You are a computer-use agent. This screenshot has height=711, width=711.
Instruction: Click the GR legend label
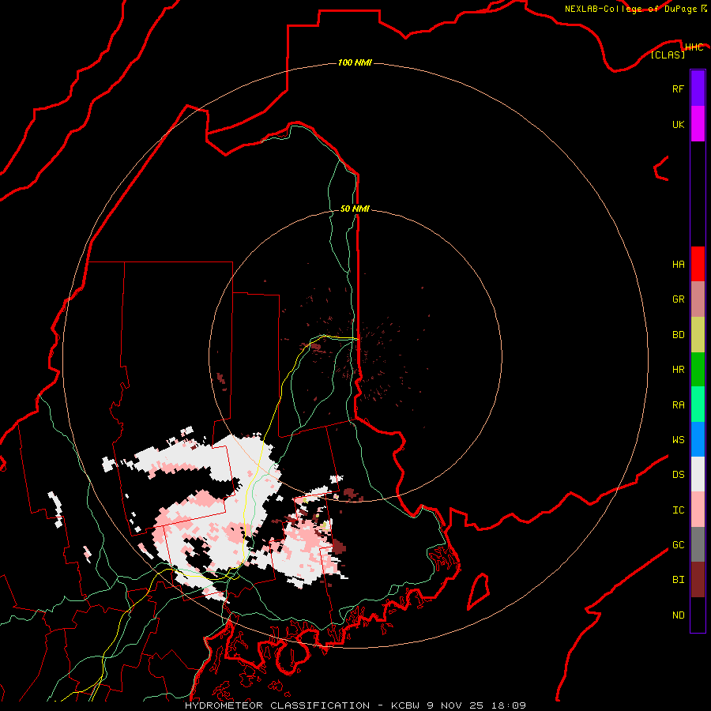coord(678,299)
